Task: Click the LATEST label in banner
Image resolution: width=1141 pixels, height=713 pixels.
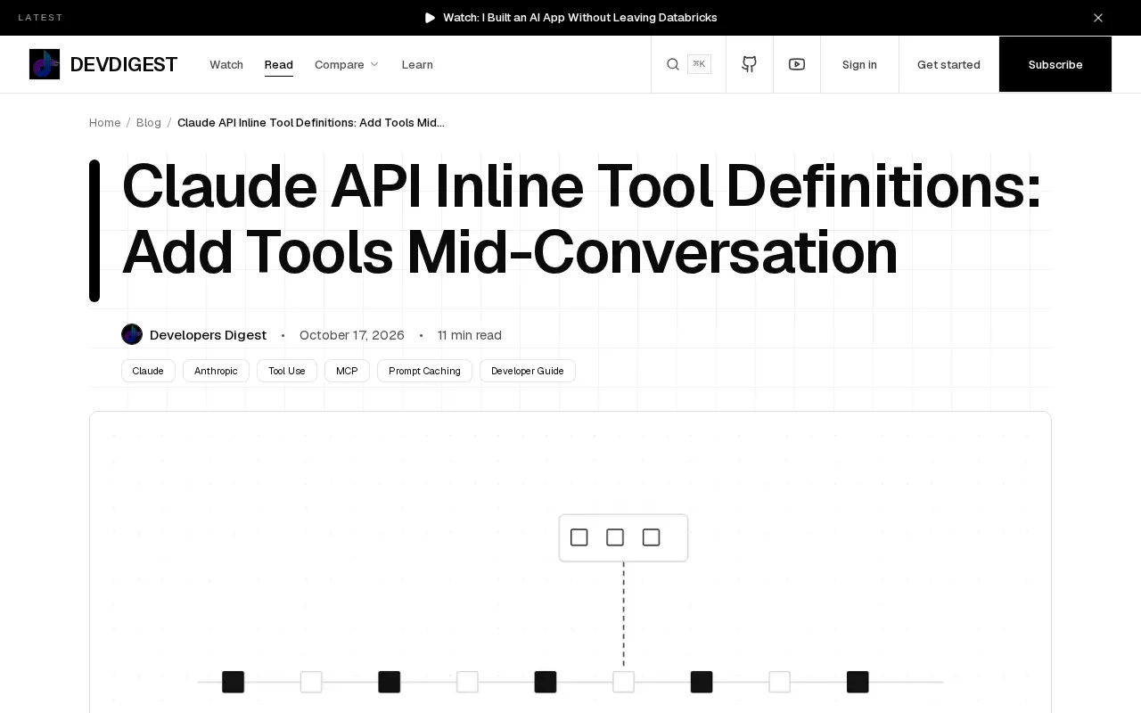Action: [x=41, y=18]
